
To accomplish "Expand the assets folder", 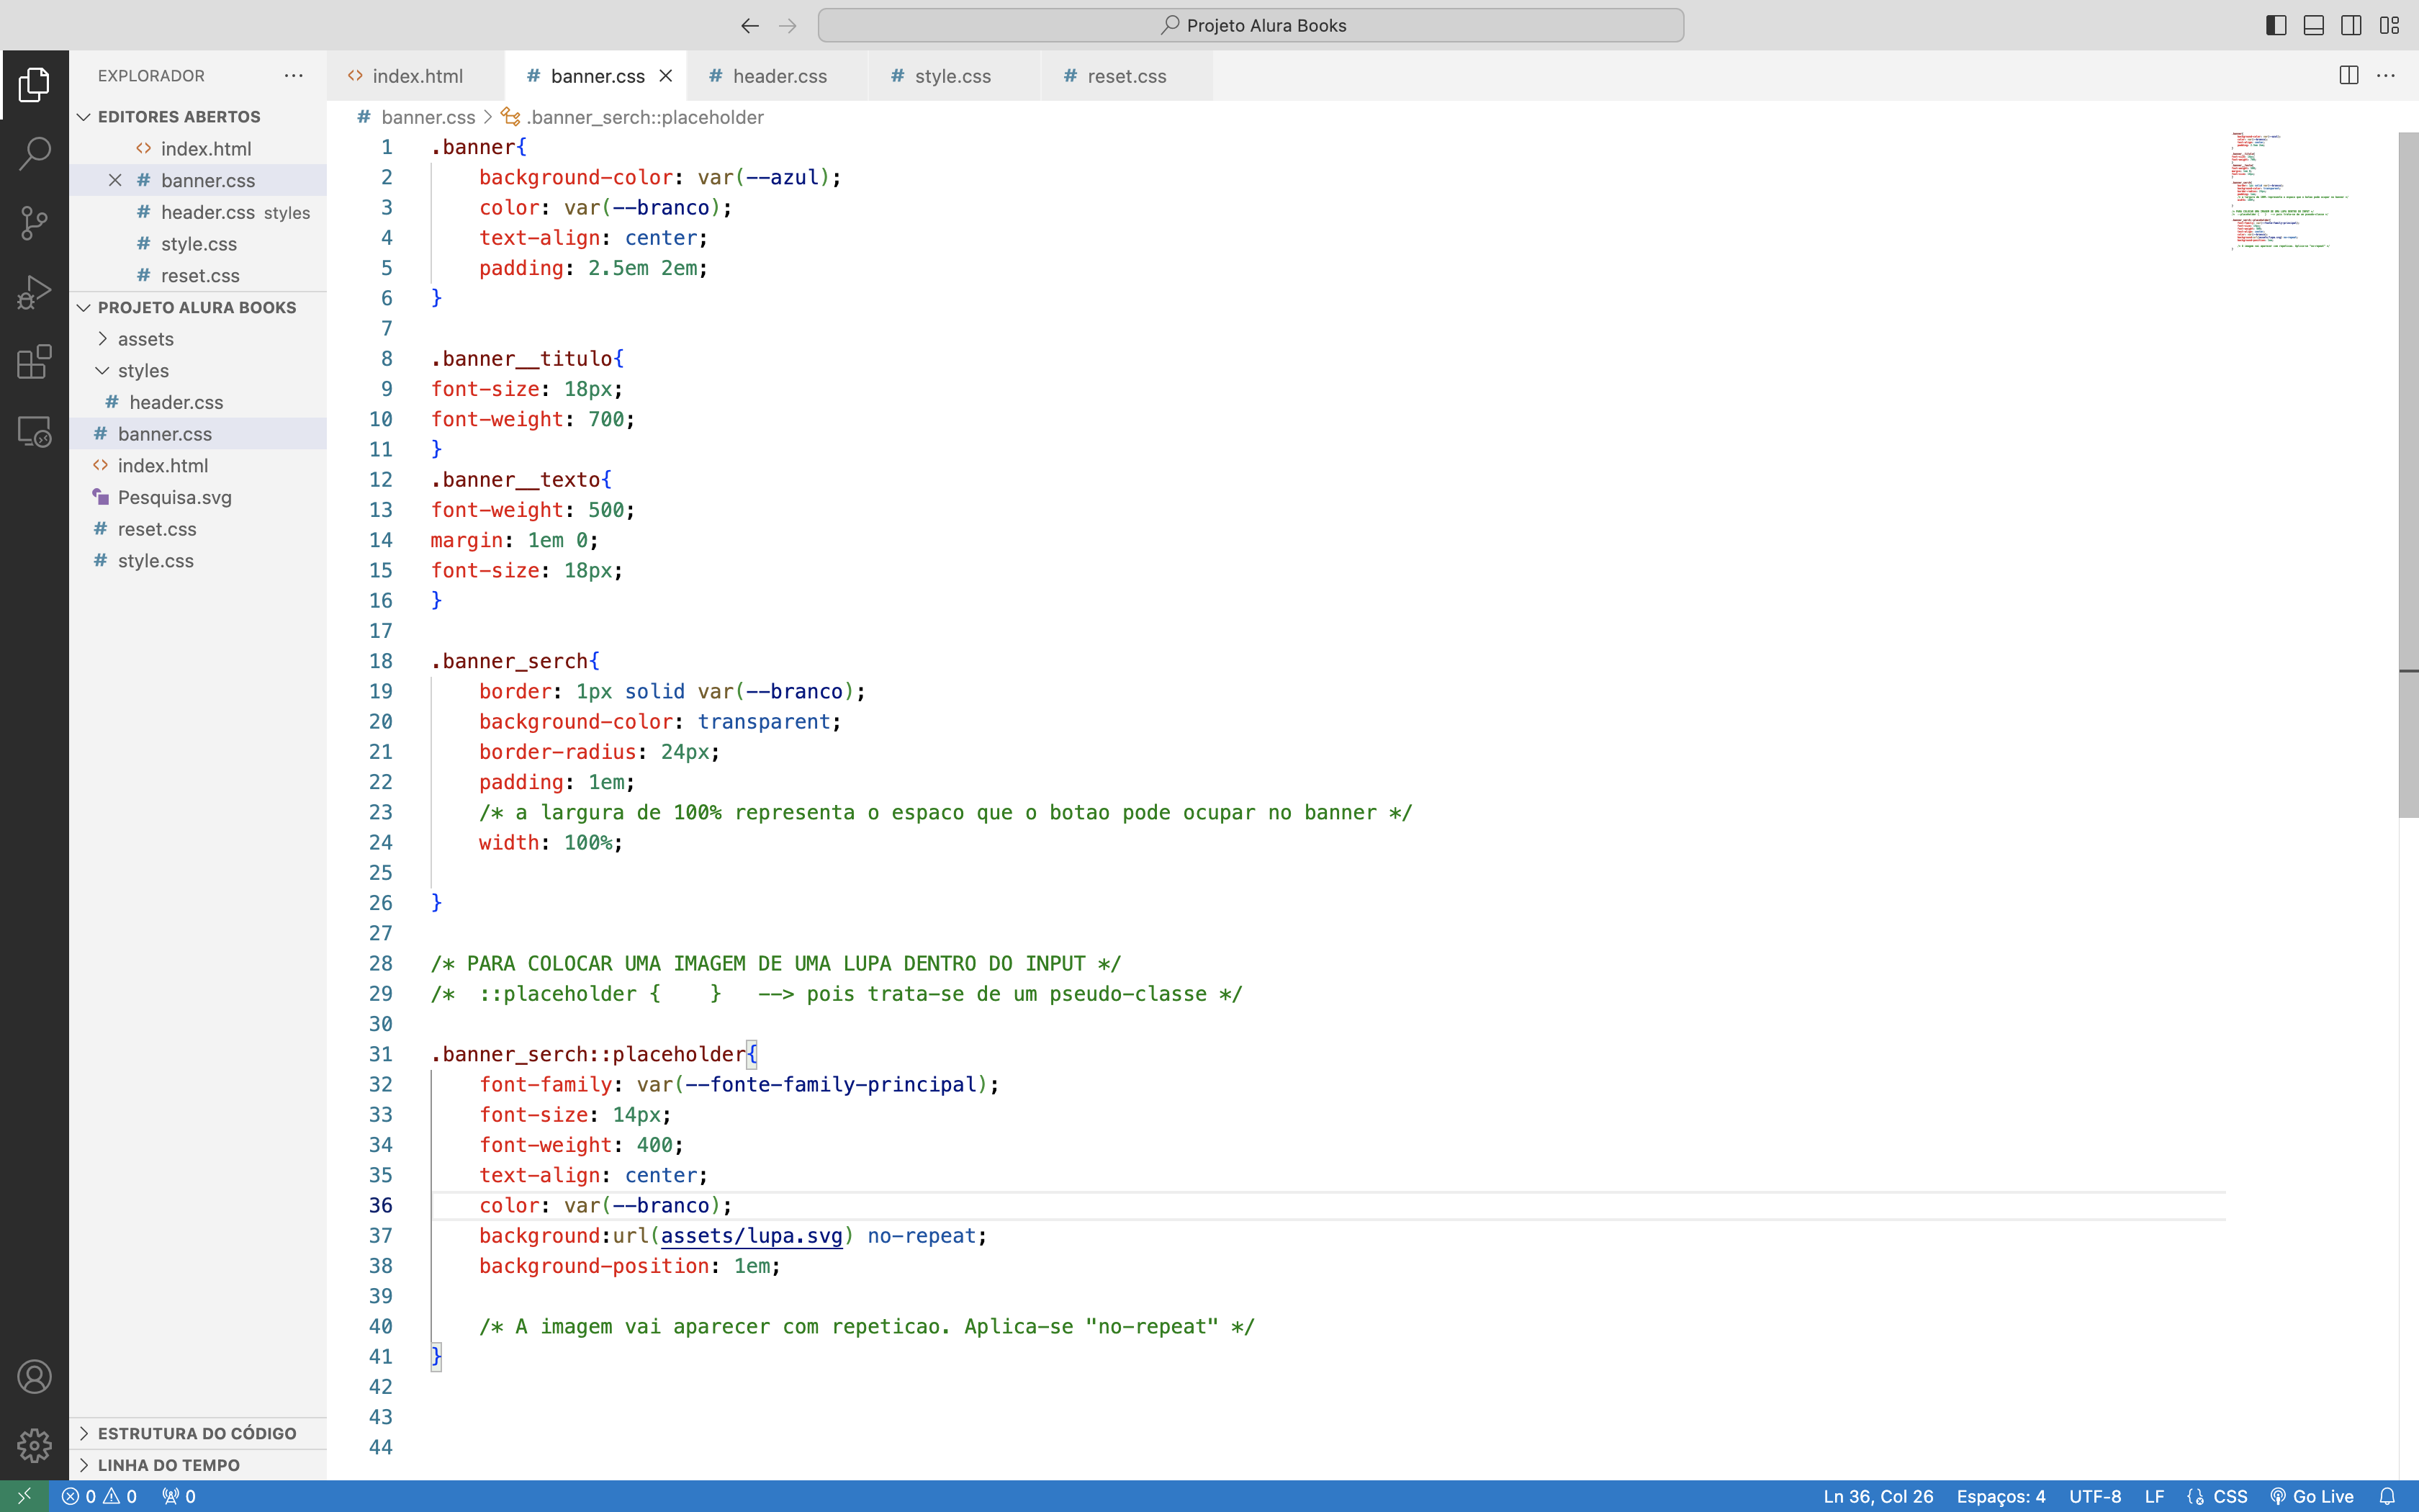I will click(x=198, y=339).
